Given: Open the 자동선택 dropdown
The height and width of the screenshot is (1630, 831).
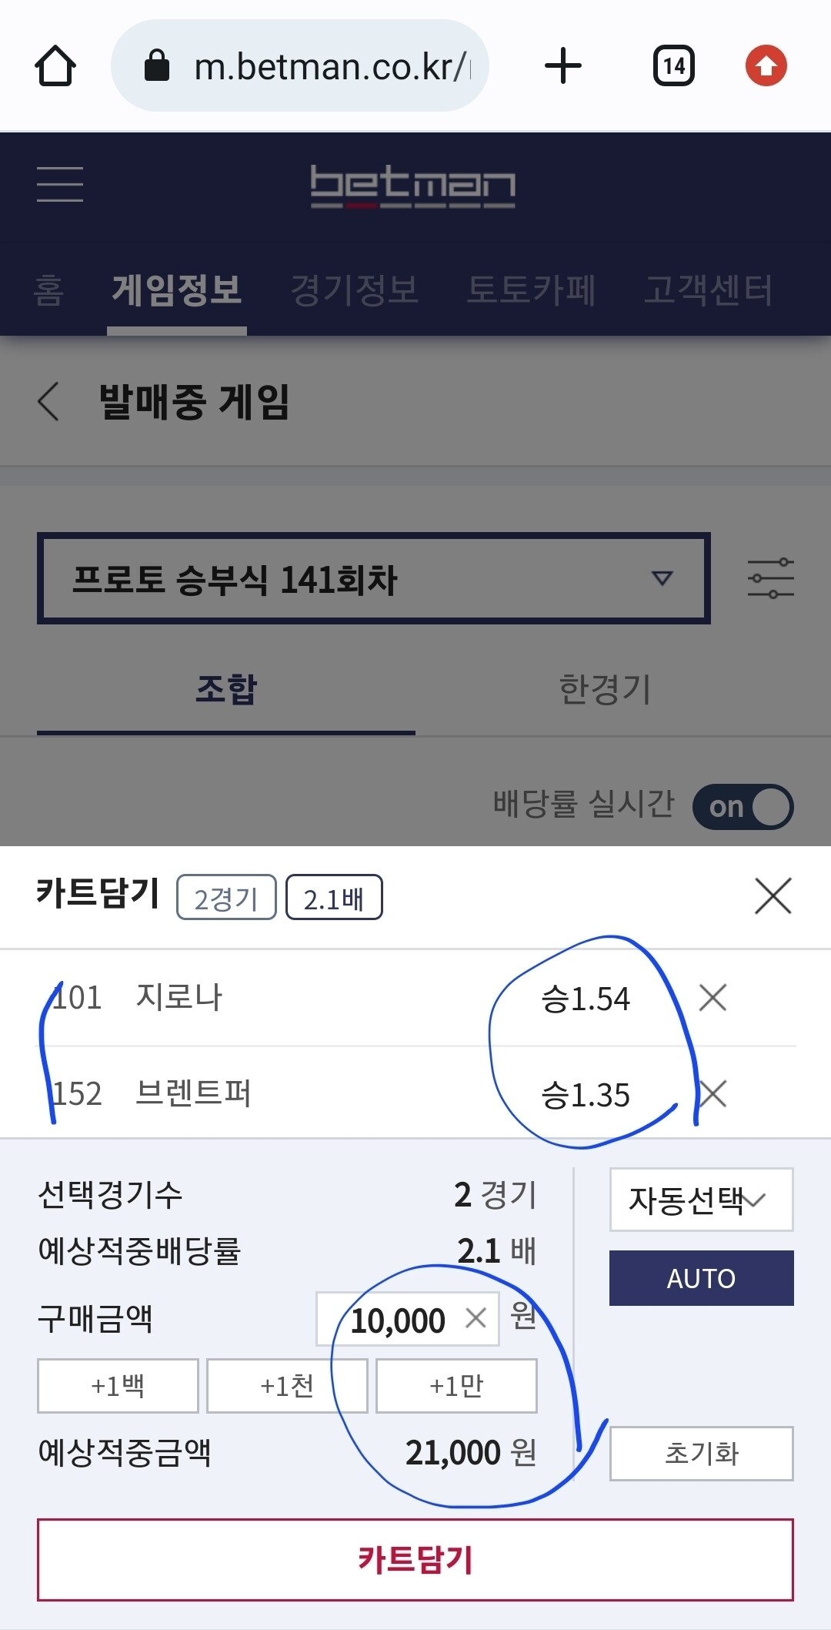Looking at the screenshot, I should click(699, 1200).
